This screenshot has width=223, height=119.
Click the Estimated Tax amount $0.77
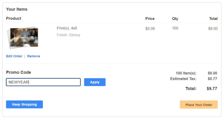point(212,79)
